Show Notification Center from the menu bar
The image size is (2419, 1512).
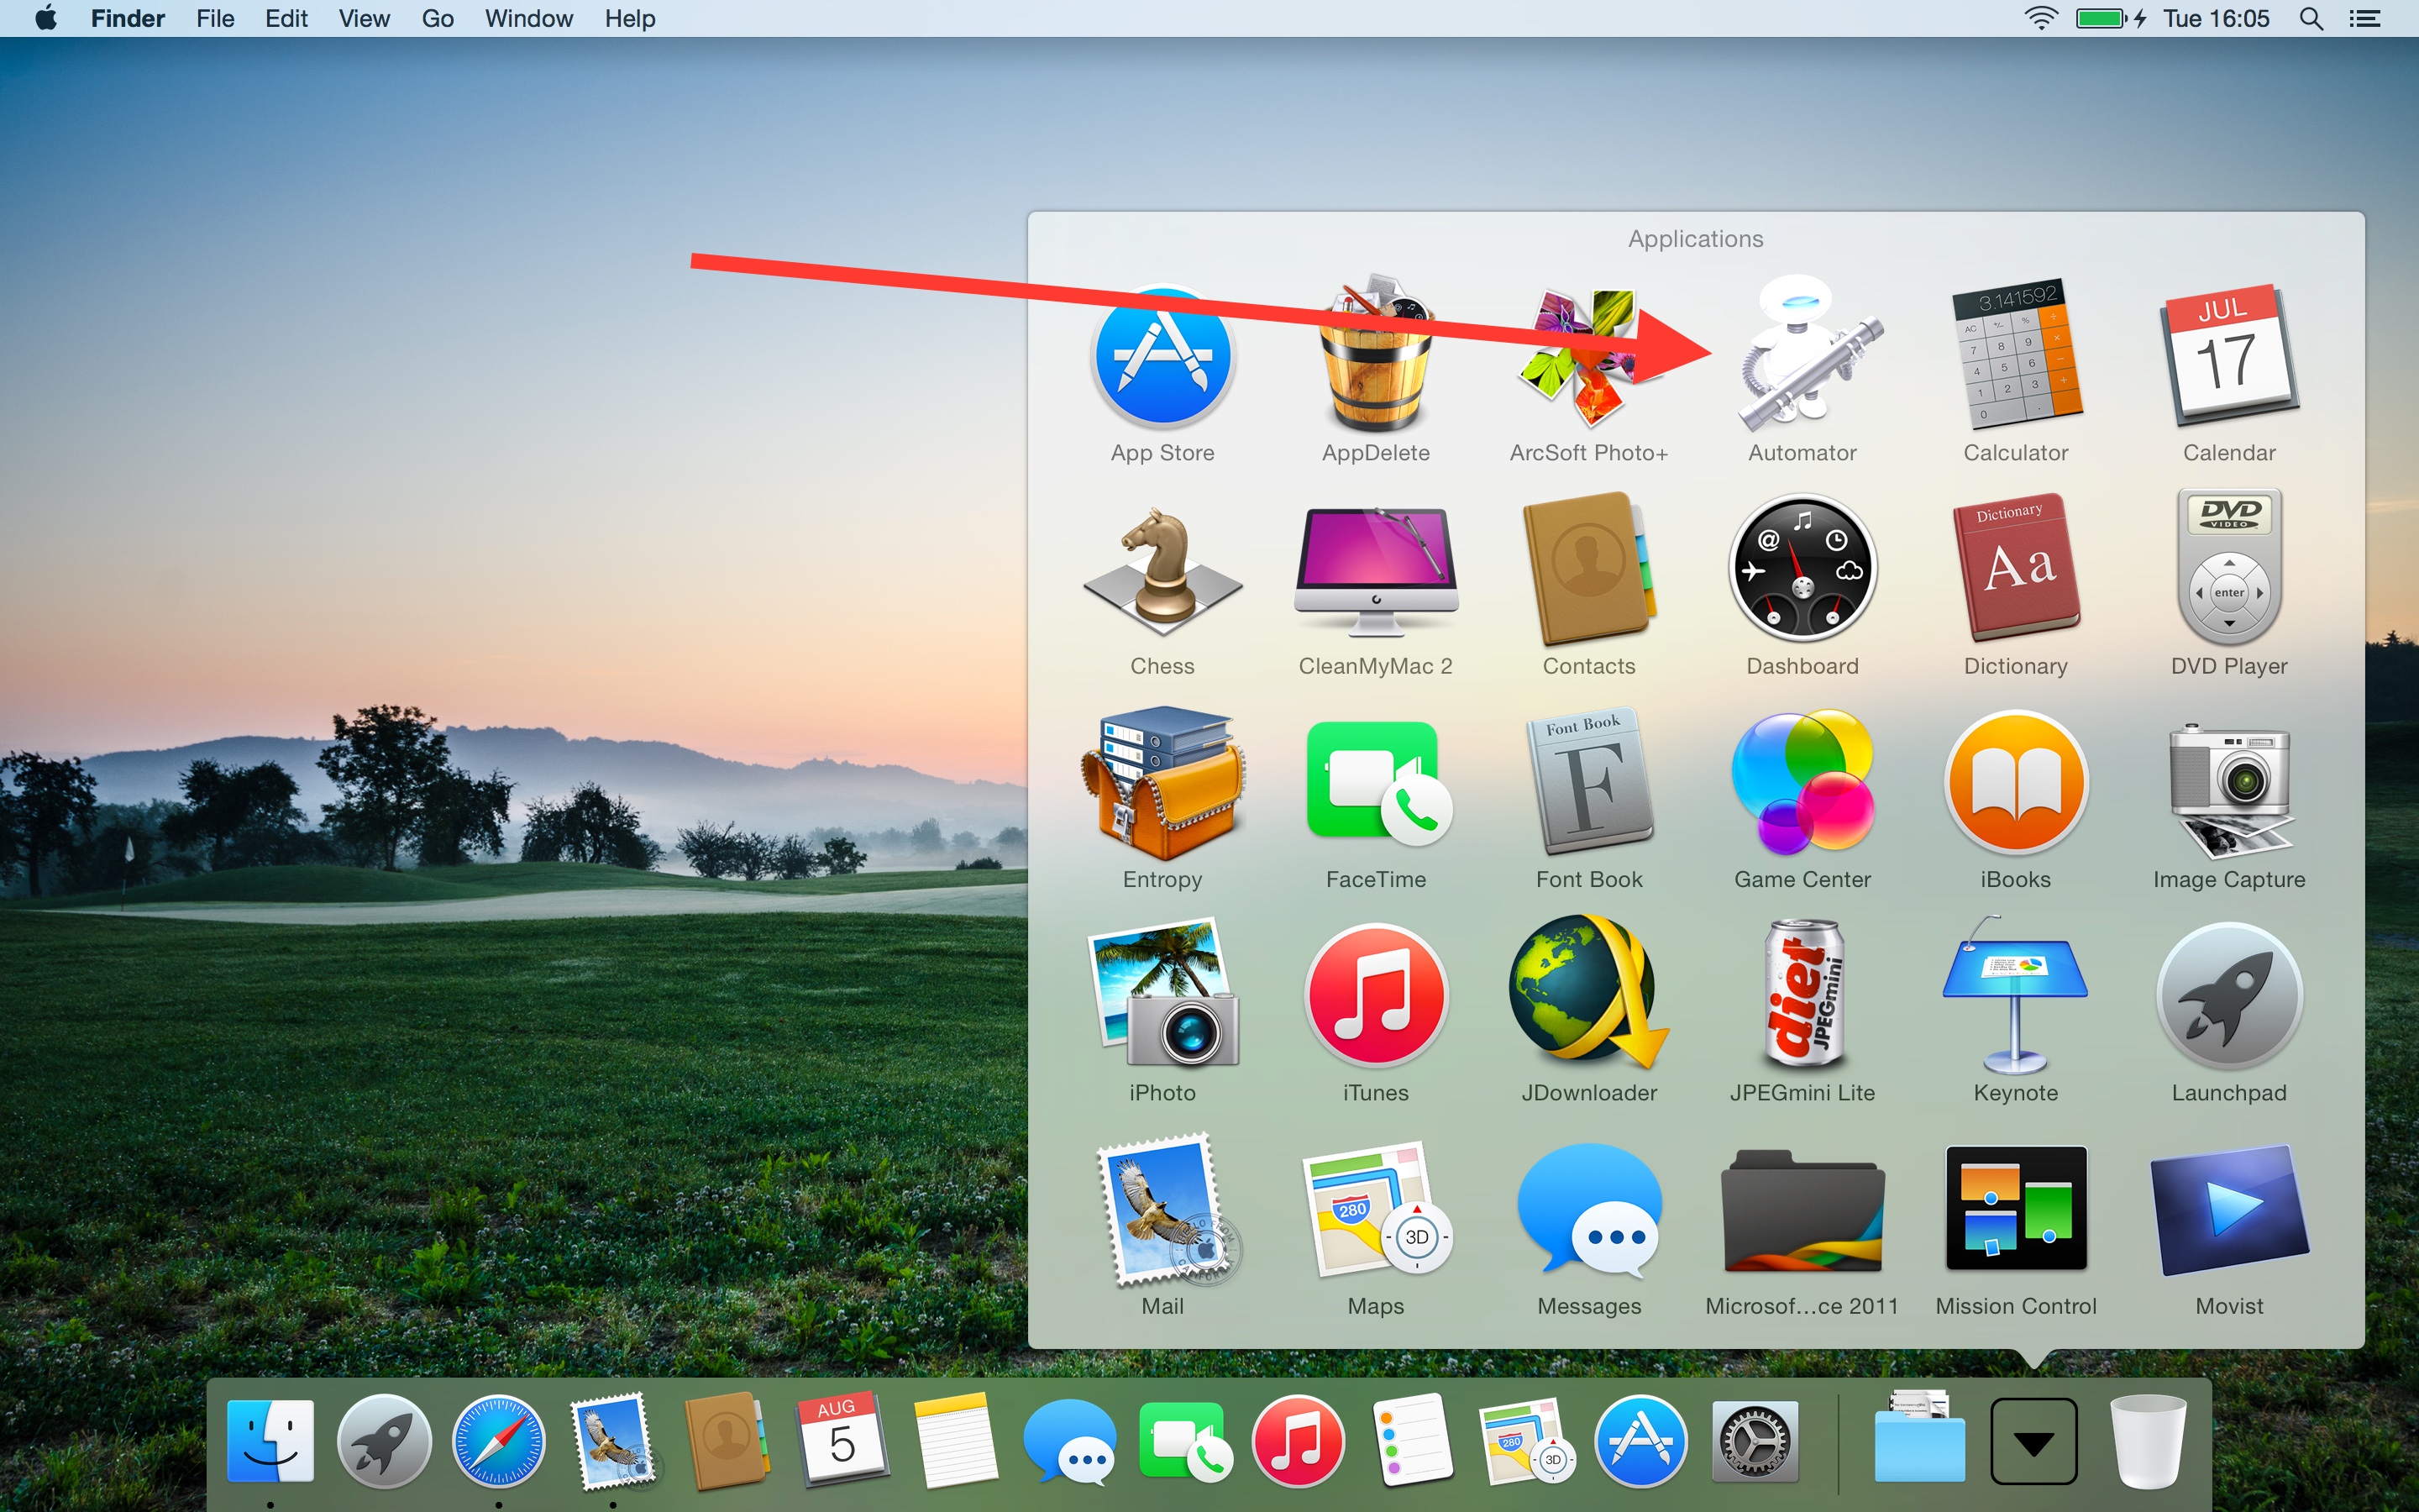tap(2365, 18)
